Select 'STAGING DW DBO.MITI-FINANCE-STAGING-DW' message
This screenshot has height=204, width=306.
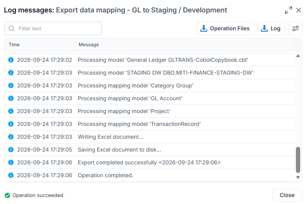(166, 73)
